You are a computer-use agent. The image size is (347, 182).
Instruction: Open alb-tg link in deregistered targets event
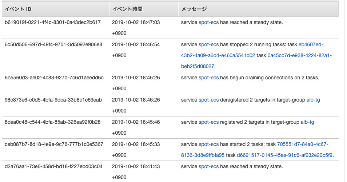pyautogui.click(x=313, y=100)
